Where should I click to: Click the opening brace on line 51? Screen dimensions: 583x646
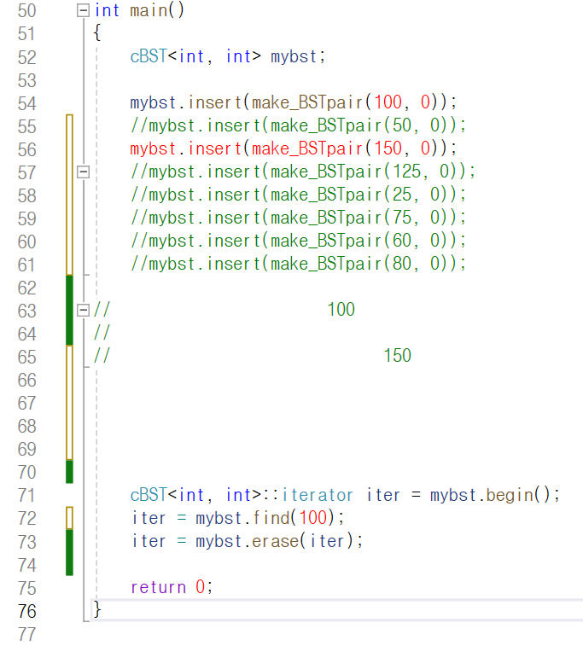coord(97,32)
